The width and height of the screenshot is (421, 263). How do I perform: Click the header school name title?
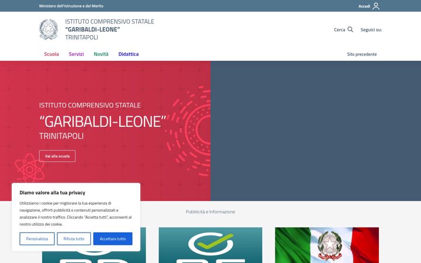(x=109, y=30)
